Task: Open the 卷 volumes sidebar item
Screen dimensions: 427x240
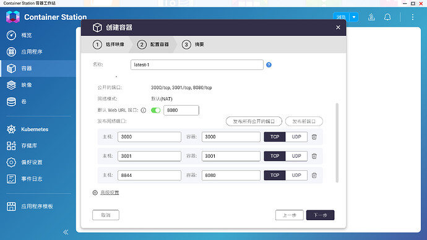Action: (38, 101)
